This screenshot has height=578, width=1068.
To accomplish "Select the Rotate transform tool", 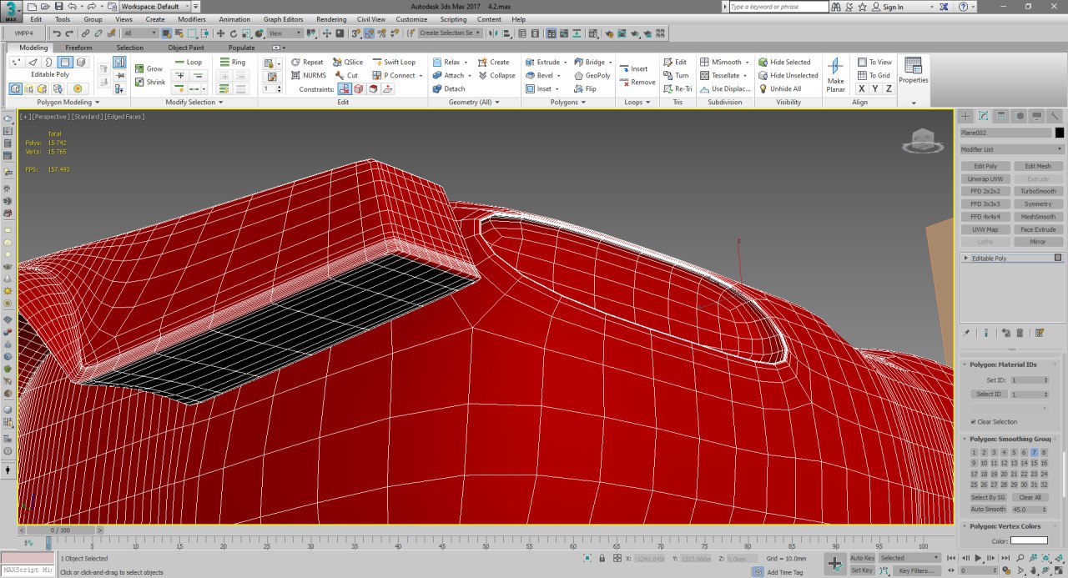I will tap(234, 33).
